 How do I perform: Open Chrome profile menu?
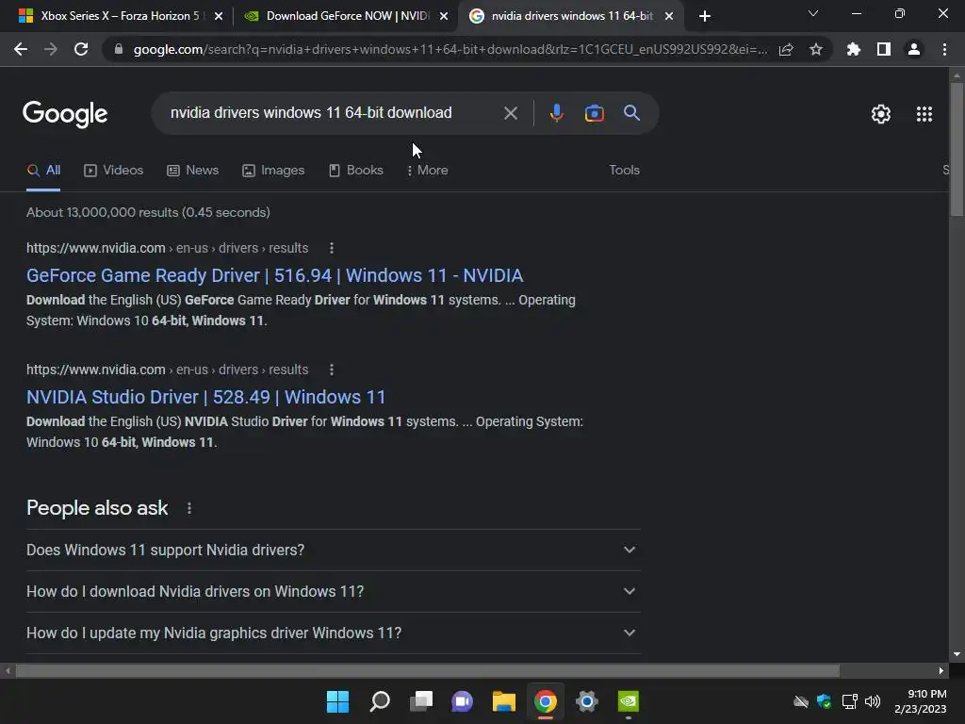point(914,49)
